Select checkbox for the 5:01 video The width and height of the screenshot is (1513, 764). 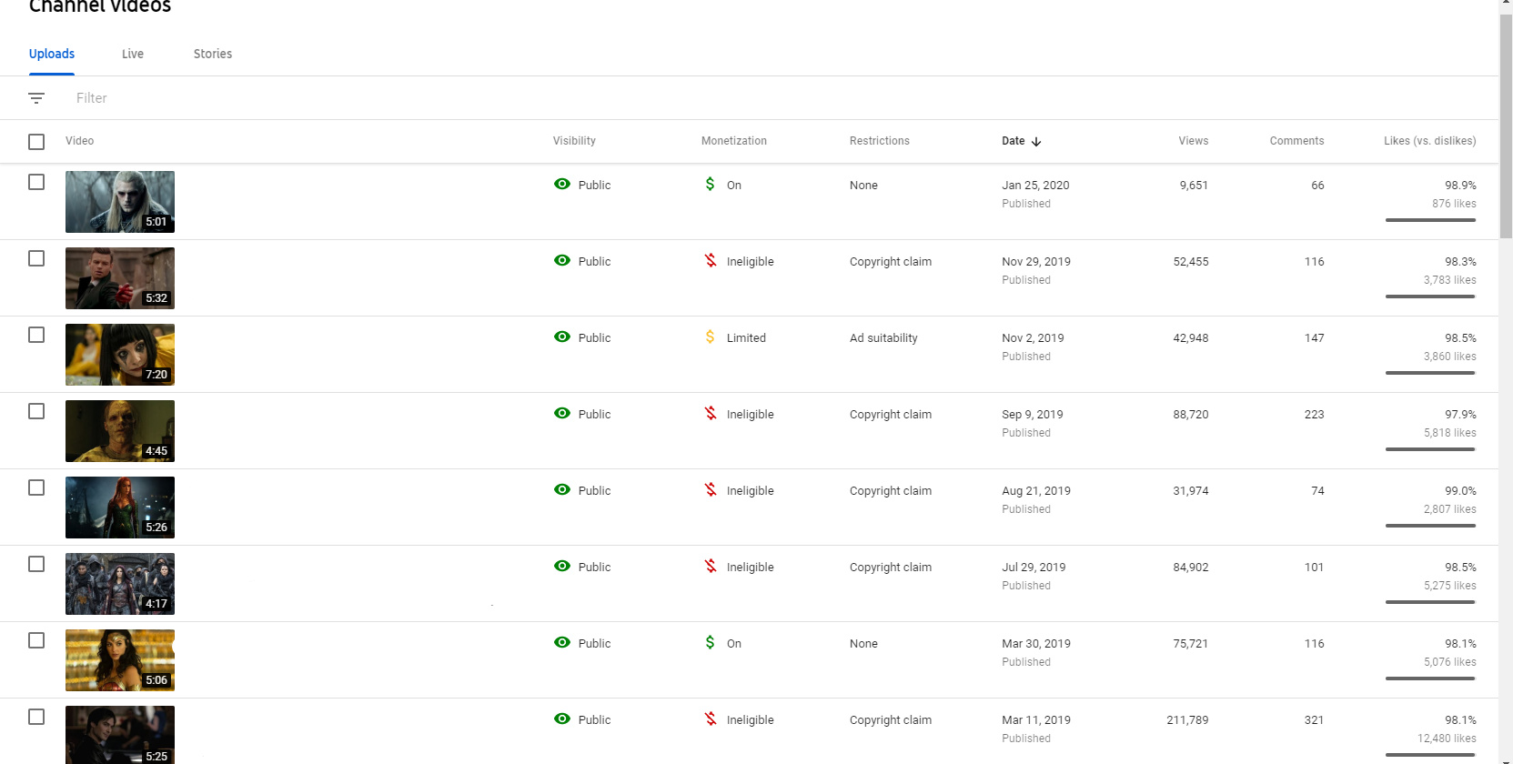click(36, 182)
